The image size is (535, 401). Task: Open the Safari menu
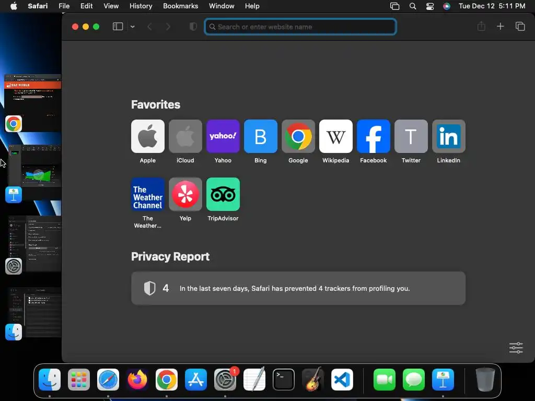coord(38,6)
